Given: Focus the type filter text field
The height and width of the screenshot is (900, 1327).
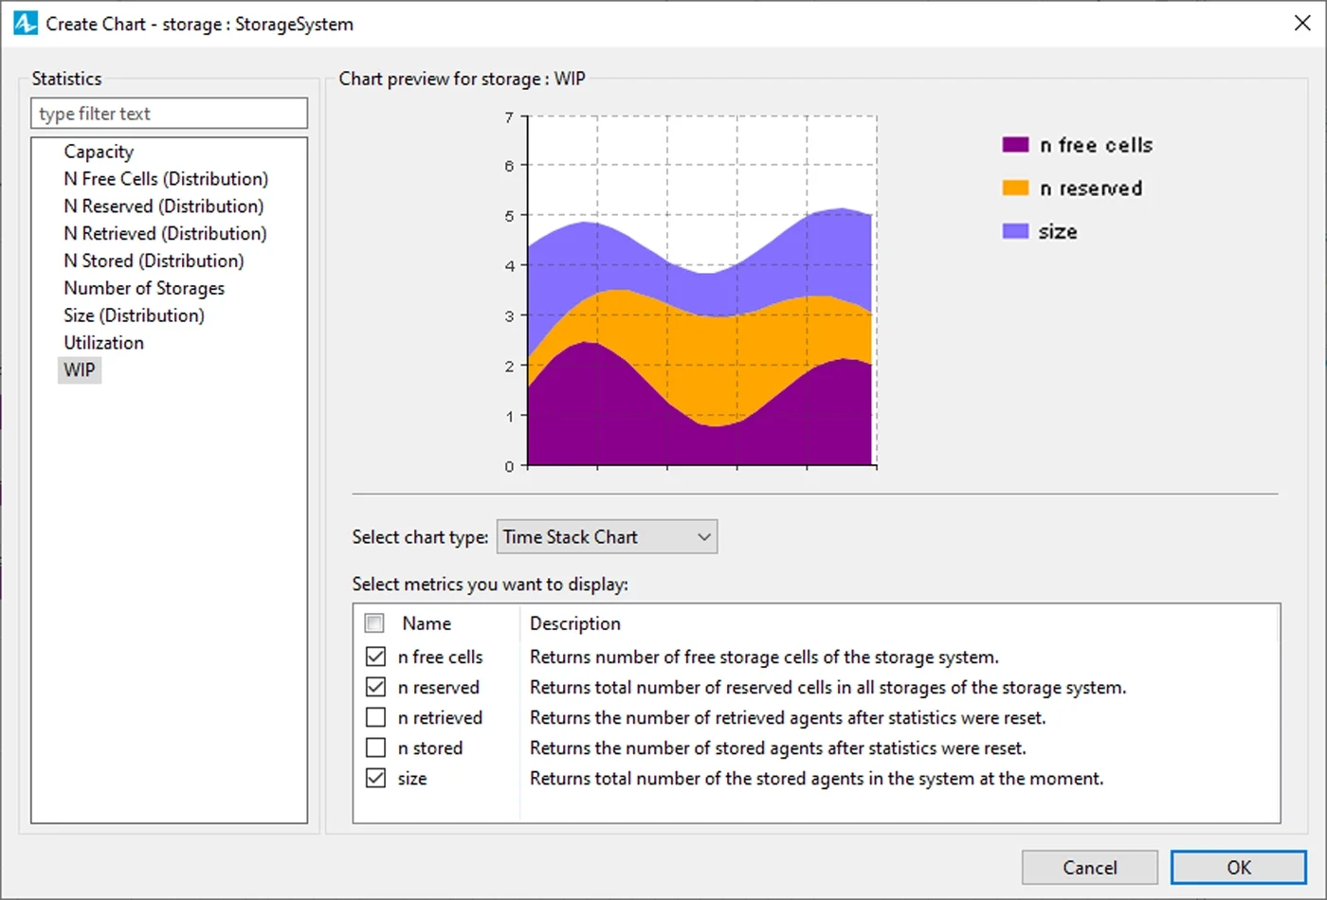Looking at the screenshot, I should point(169,114).
